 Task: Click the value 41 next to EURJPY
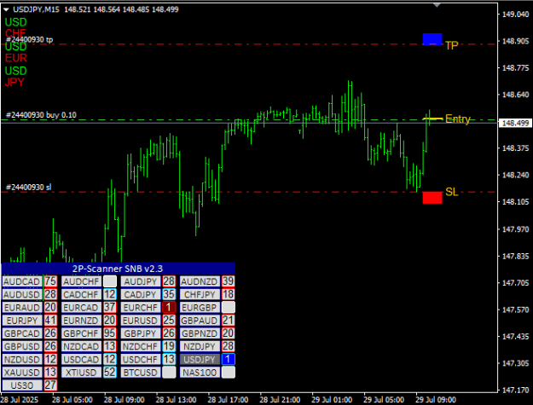(x=50, y=320)
